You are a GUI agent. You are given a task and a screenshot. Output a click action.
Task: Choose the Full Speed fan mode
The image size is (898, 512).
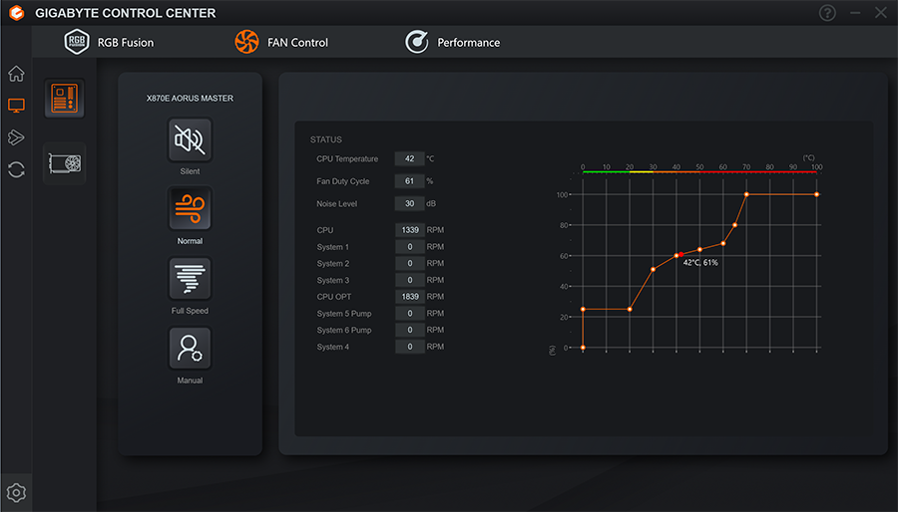click(190, 278)
